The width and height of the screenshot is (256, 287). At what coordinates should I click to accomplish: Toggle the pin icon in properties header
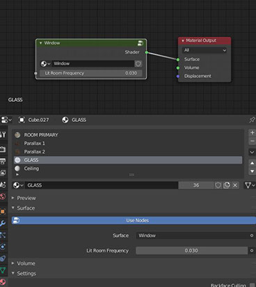(252, 120)
